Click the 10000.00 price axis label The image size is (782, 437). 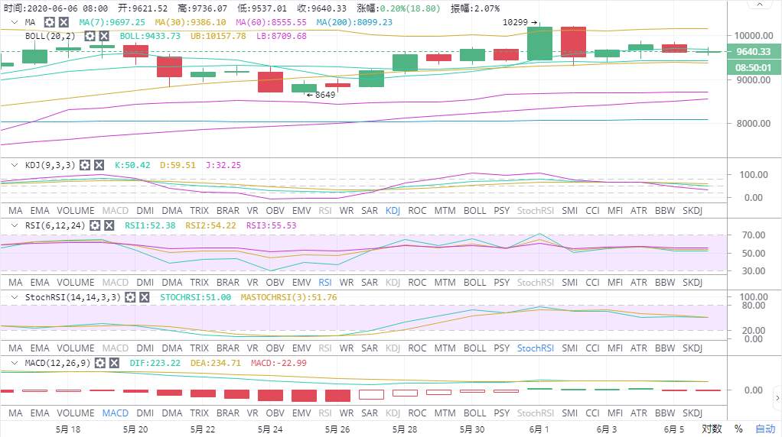click(753, 36)
